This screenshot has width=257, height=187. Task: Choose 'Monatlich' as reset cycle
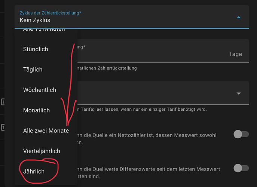(36, 110)
